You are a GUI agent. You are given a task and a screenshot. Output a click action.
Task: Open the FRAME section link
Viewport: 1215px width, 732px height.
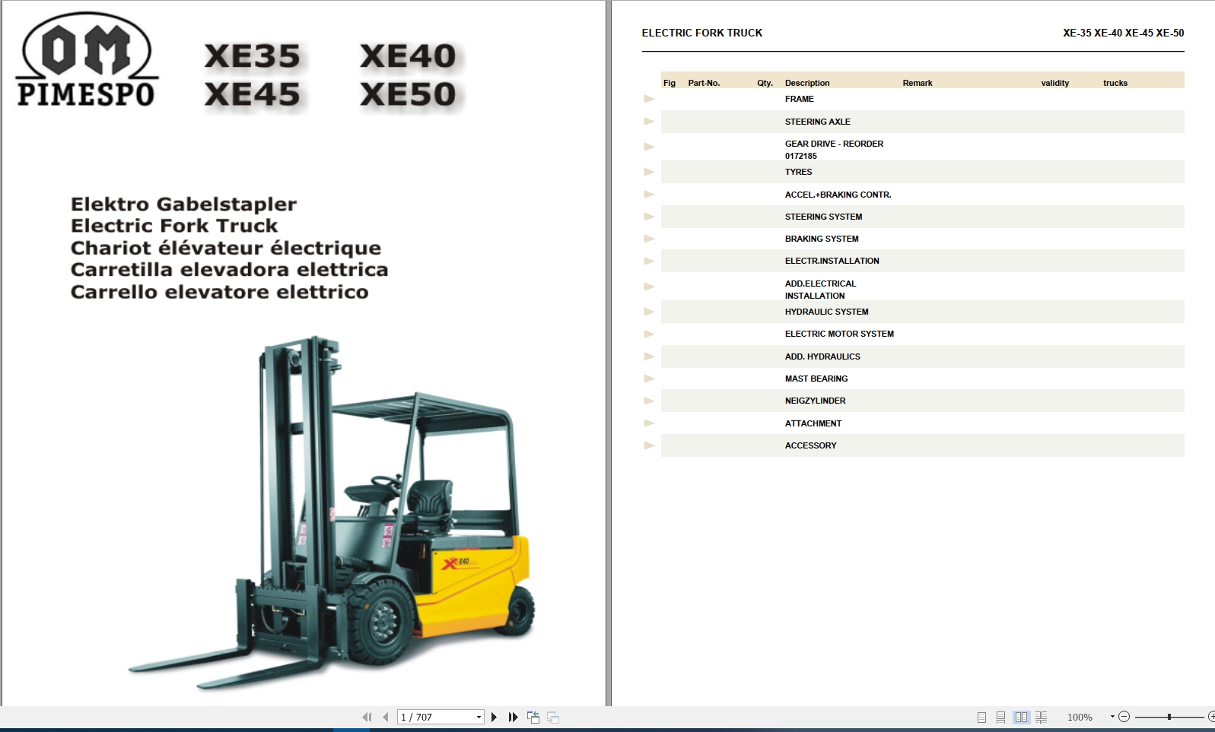[x=799, y=99]
